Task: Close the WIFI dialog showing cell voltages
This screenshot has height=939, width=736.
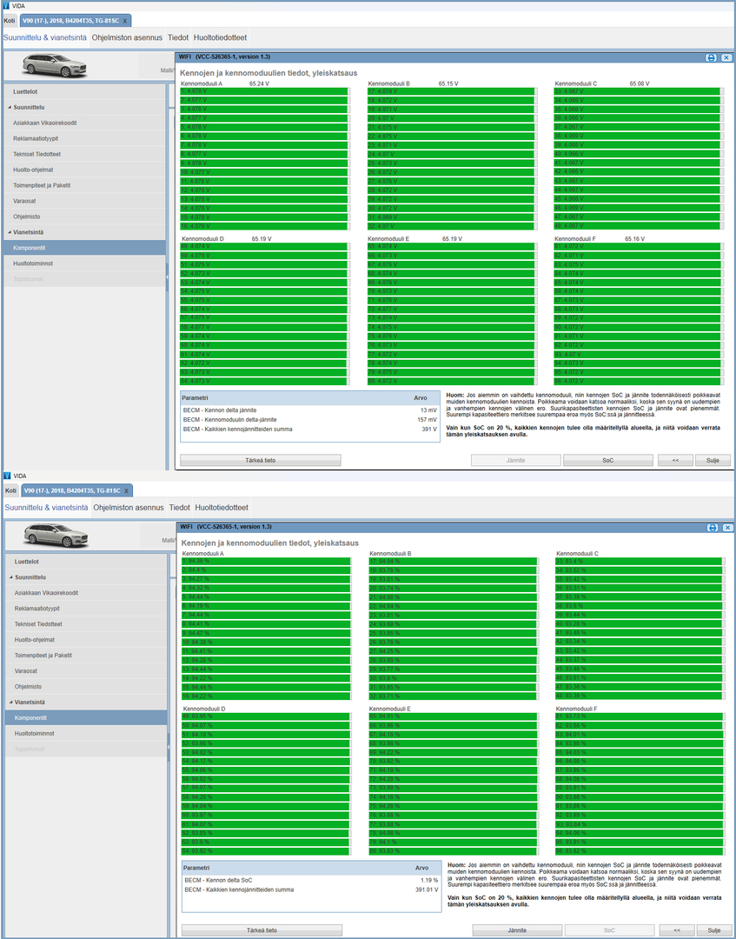Action: click(x=726, y=57)
